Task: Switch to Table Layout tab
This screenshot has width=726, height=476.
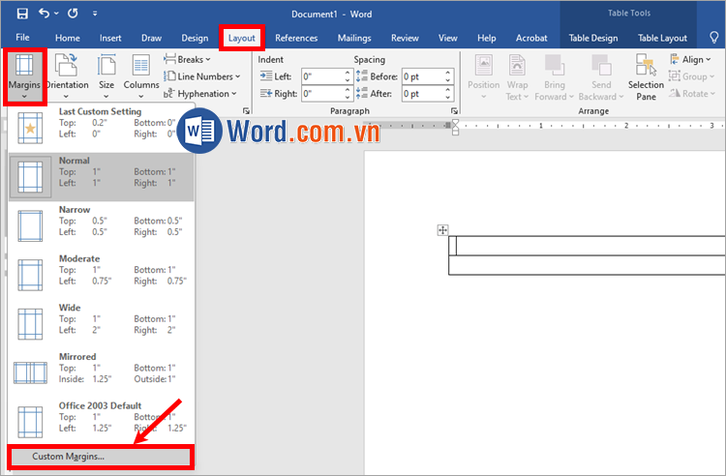Action: (x=662, y=38)
